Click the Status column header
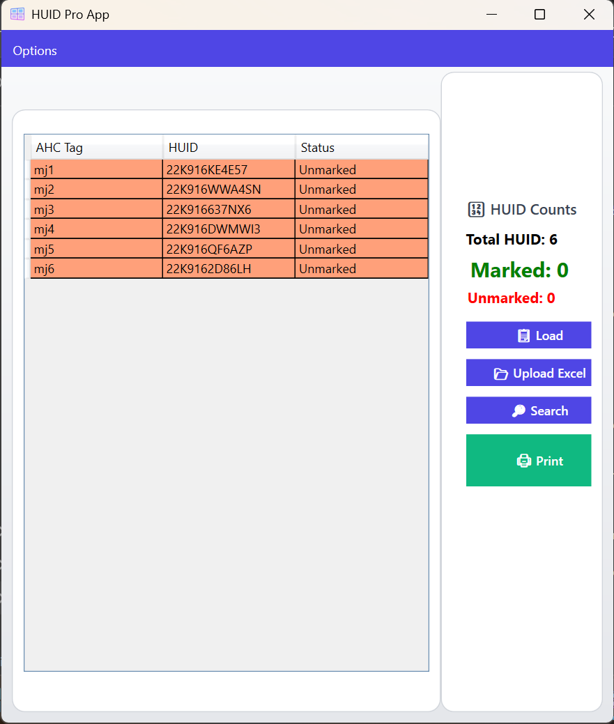The image size is (614, 724). click(x=318, y=148)
